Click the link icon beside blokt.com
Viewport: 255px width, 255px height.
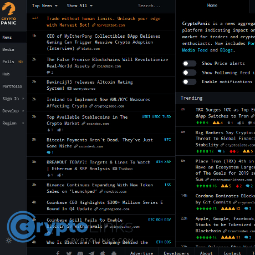coord(79,49)
